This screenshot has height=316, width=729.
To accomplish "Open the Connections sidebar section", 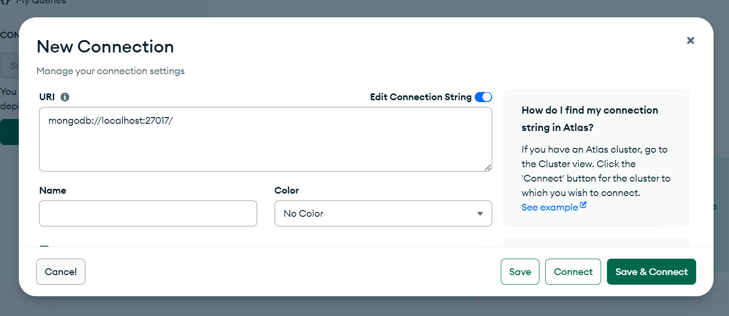I will coord(10,34).
